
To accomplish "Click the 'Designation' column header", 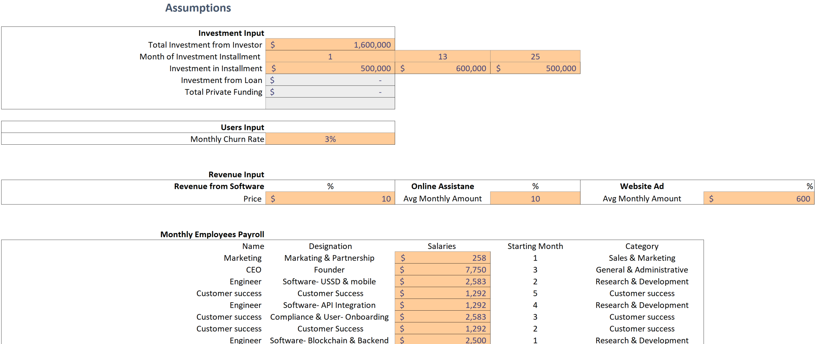I will tap(330, 246).
